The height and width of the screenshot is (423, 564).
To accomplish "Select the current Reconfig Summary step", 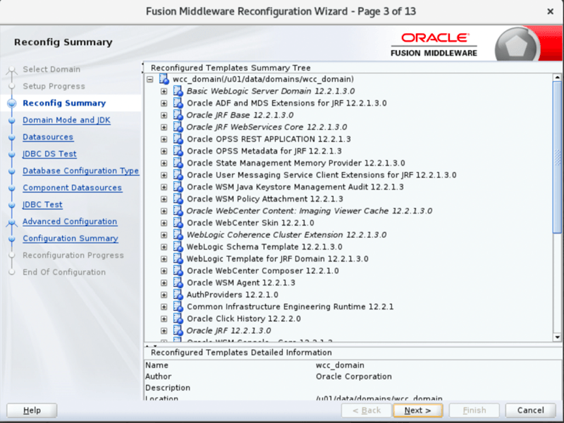I will (x=64, y=103).
